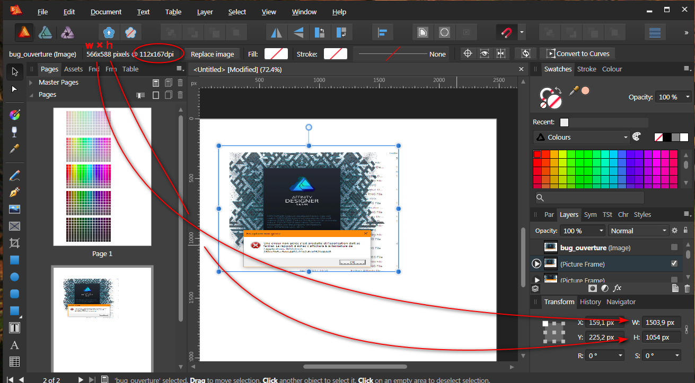Viewport: 695px width, 383px height.
Task: Open the shear S dropdown
Action: pos(663,356)
